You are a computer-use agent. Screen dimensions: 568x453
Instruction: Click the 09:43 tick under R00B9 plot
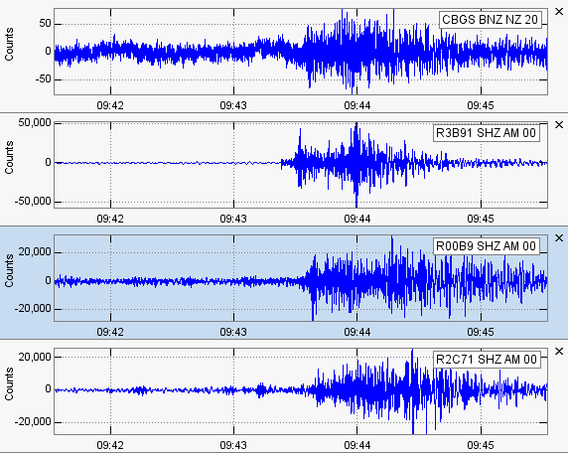[x=233, y=332]
